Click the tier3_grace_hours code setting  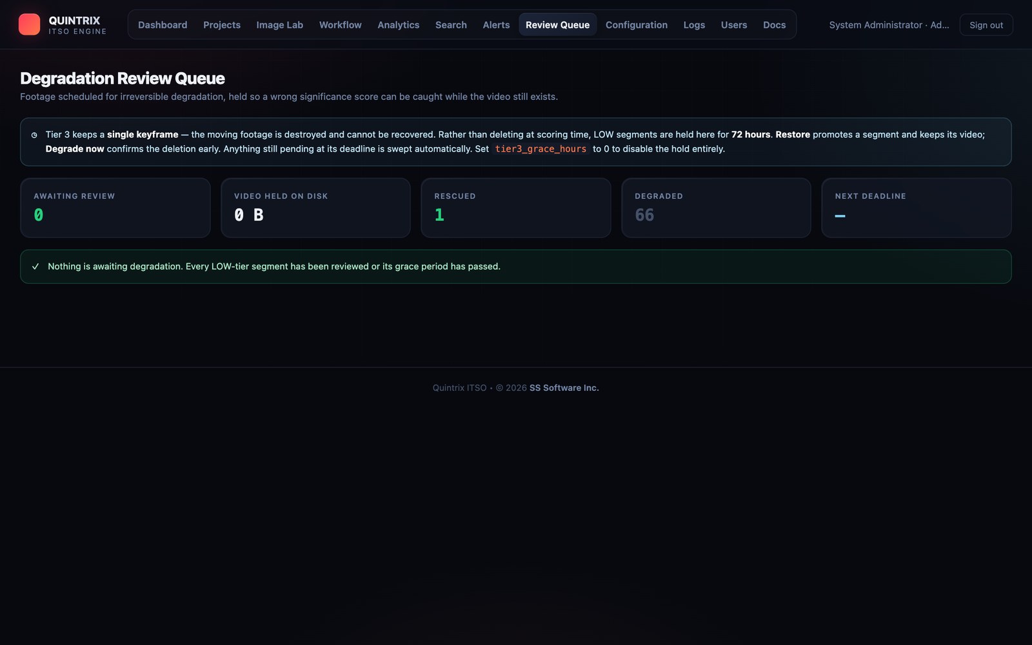pyautogui.click(x=541, y=149)
